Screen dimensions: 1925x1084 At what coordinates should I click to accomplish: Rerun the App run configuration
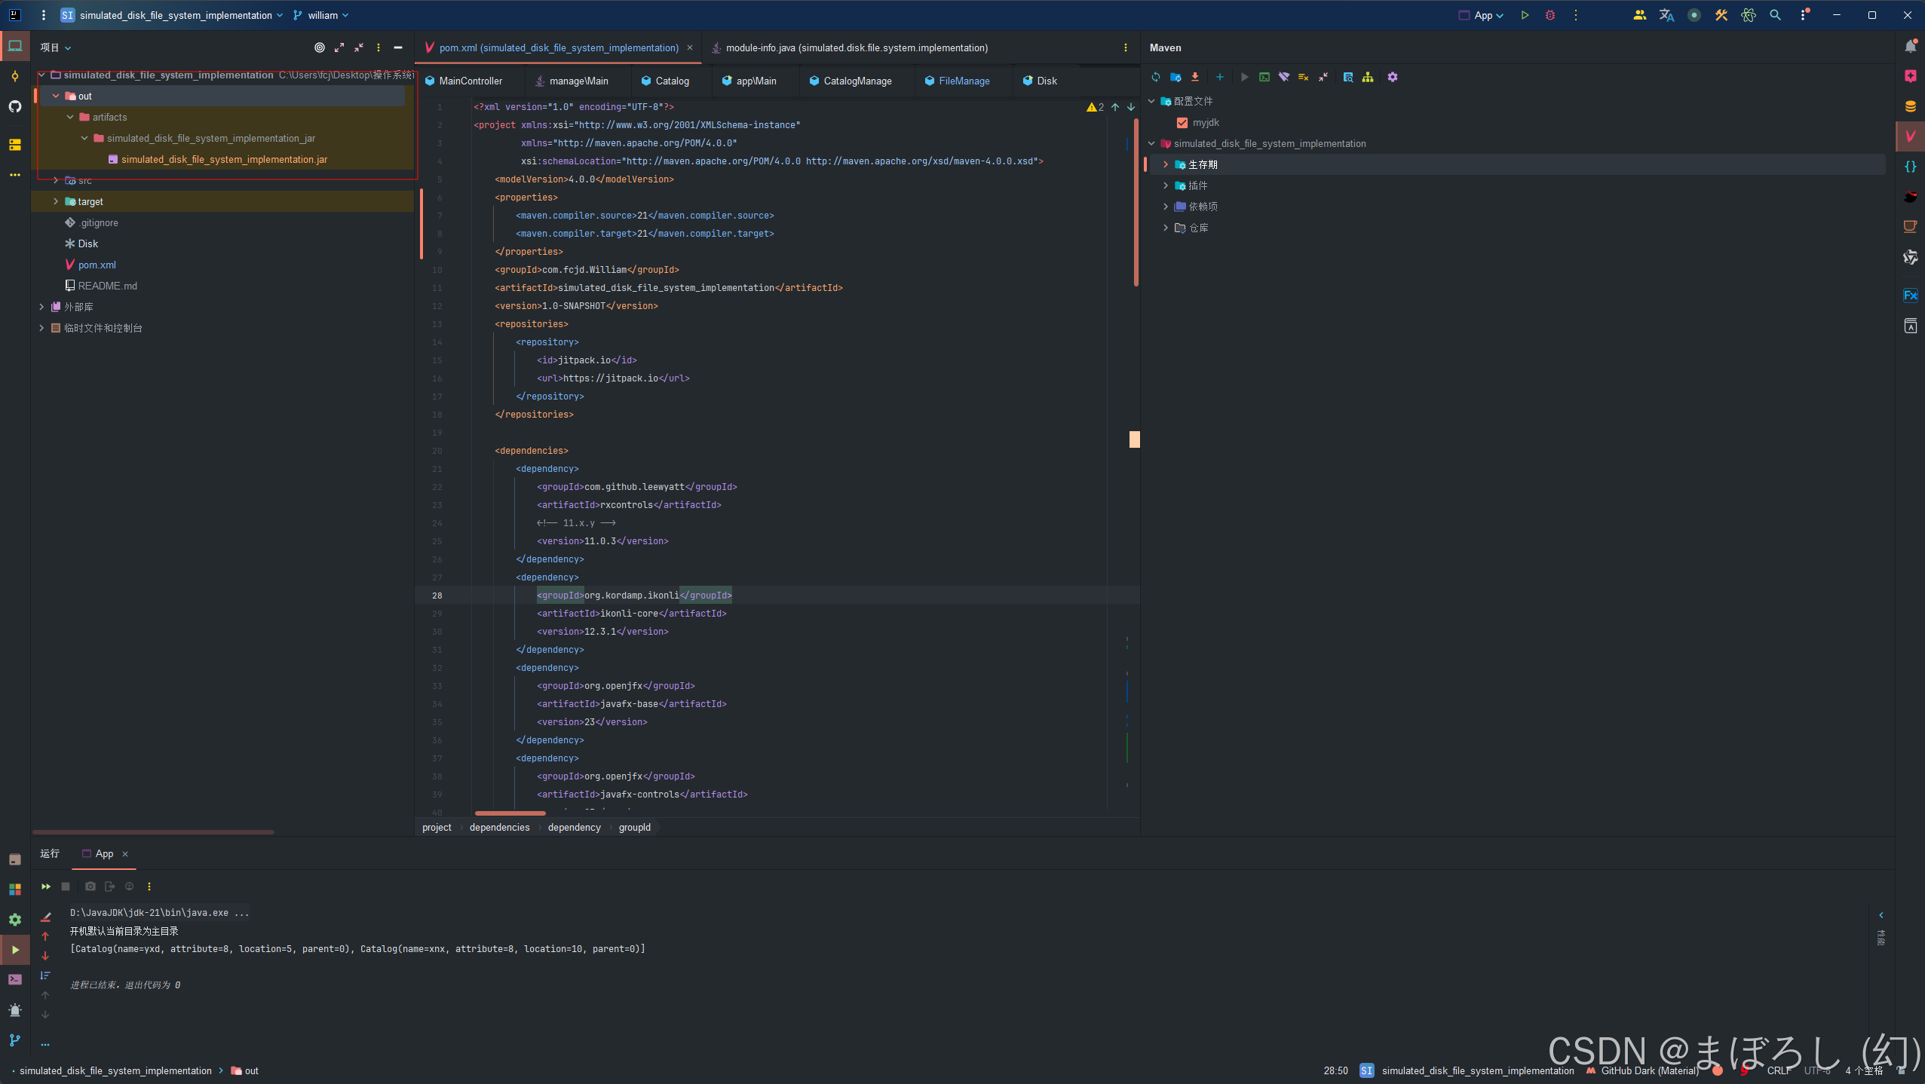point(46,886)
